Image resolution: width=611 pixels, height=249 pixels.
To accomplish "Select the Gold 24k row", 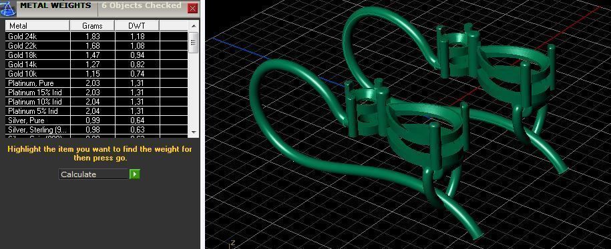I will [97, 36].
